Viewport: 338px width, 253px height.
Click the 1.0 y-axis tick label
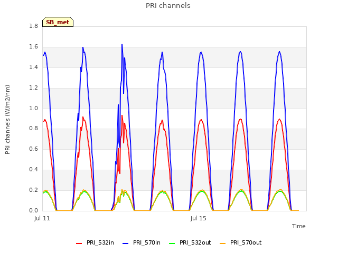tap(33, 108)
